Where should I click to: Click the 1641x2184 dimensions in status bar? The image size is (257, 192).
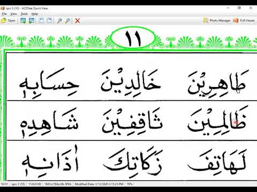pyautogui.click(x=58, y=184)
